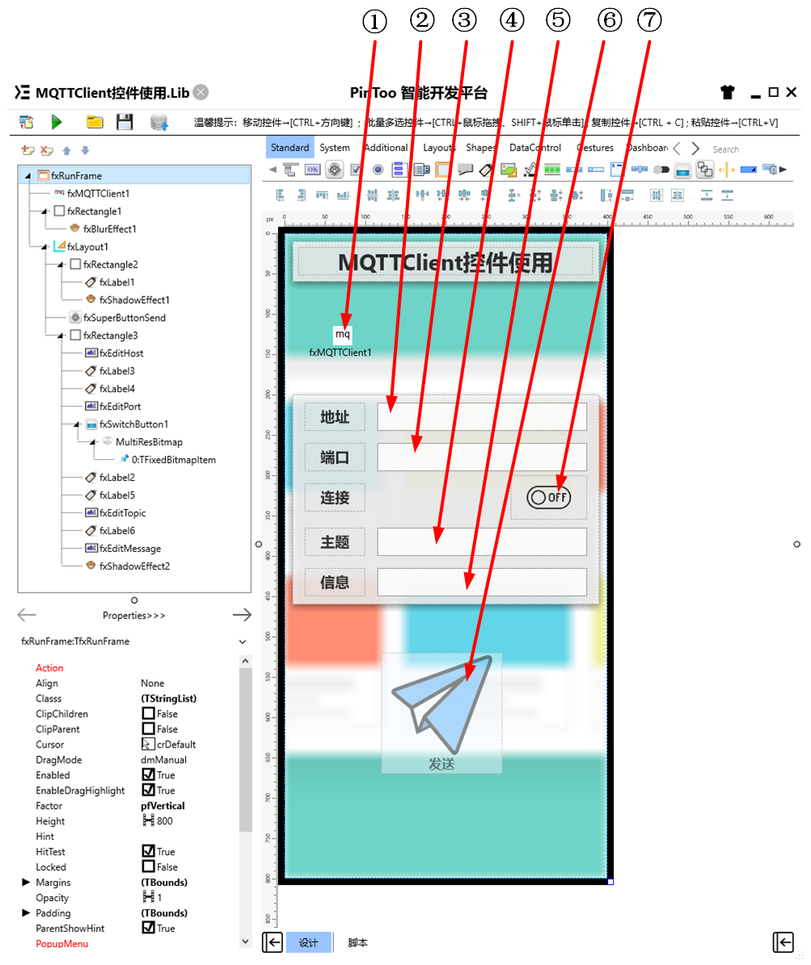
Task: Click the bottom-right panel collapse arrow icon
Action: coord(784,942)
